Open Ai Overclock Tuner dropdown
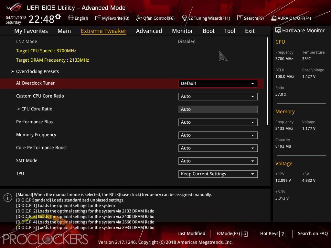Image resolution: width=331 pixels, height=248 pixels. click(x=218, y=84)
